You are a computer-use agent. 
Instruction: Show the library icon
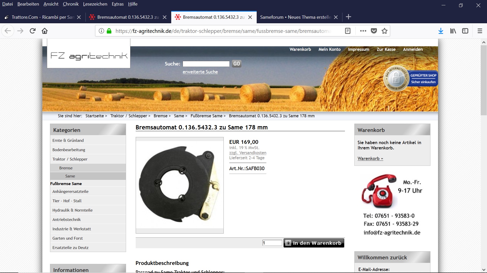(453, 31)
